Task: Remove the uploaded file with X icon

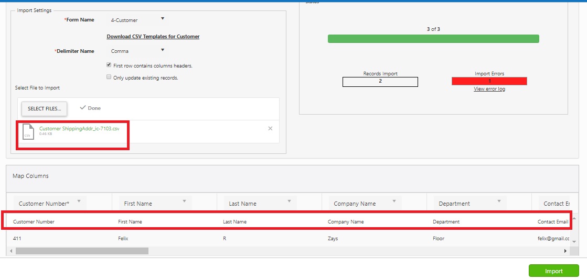Action: click(x=270, y=128)
